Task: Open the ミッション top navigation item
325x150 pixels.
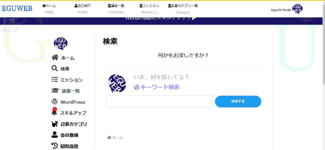Action: pos(149,9)
